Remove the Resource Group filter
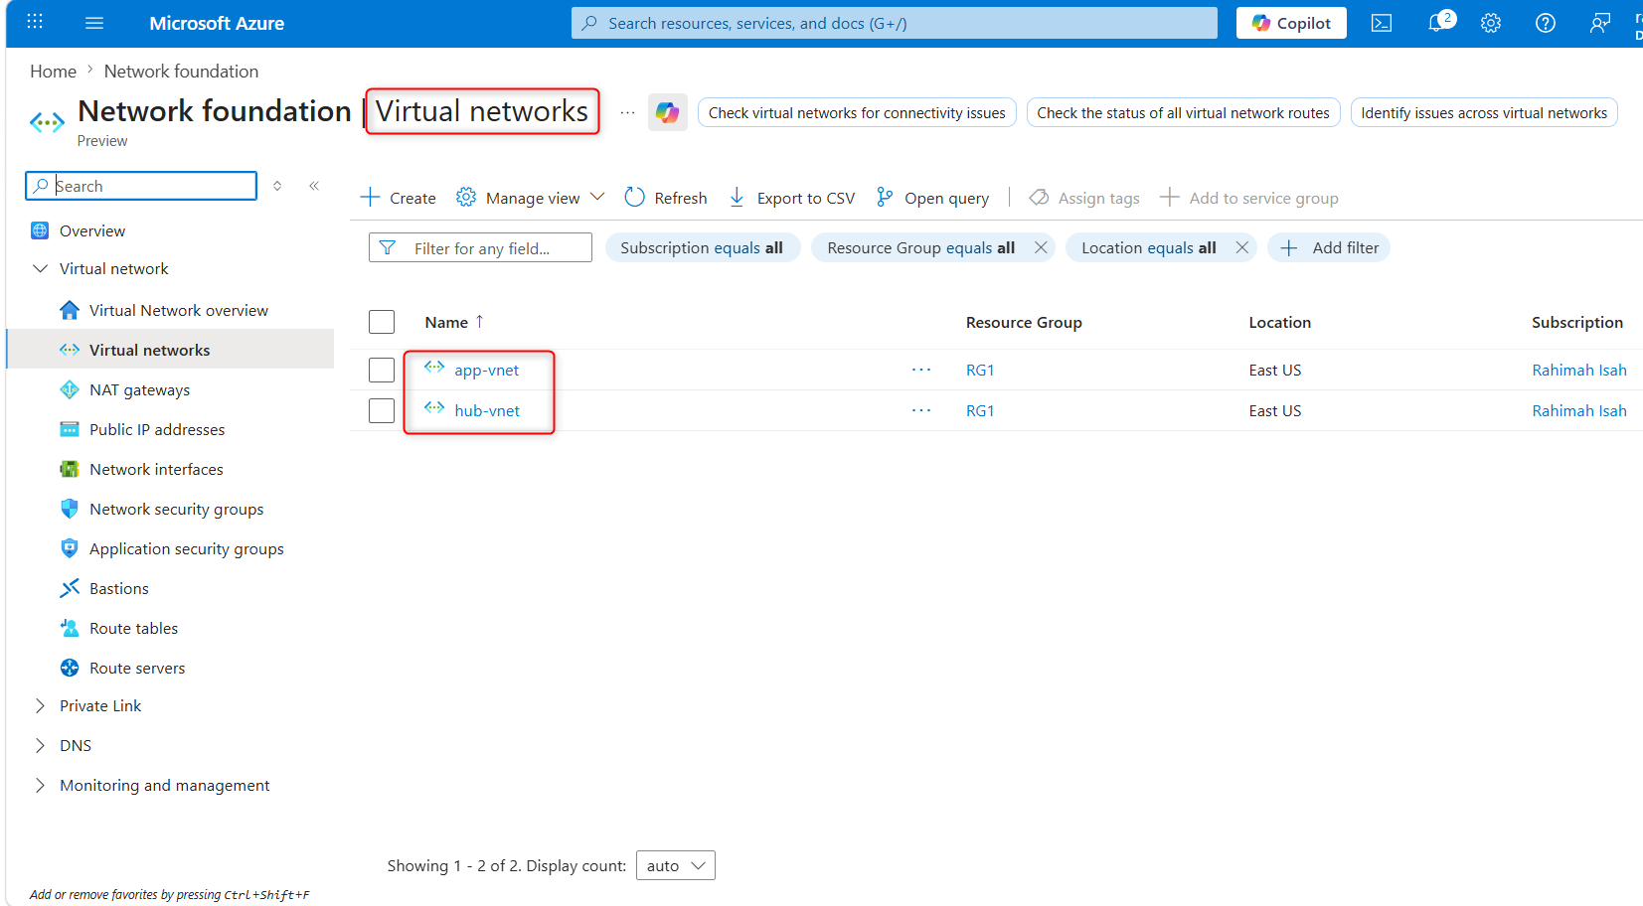This screenshot has width=1643, height=906. click(x=1041, y=247)
